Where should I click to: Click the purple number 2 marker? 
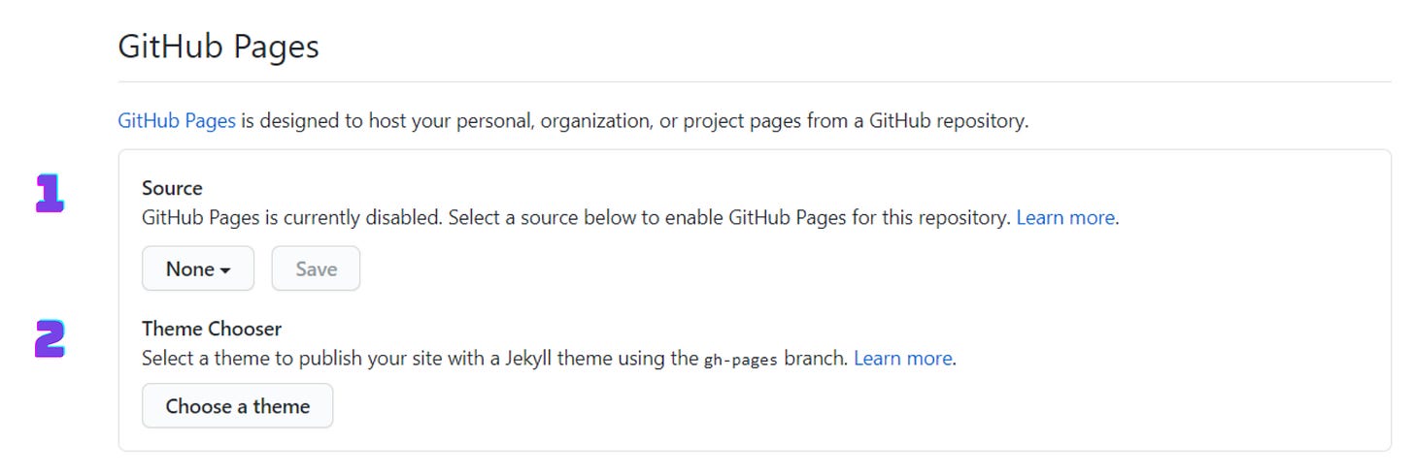[x=50, y=339]
